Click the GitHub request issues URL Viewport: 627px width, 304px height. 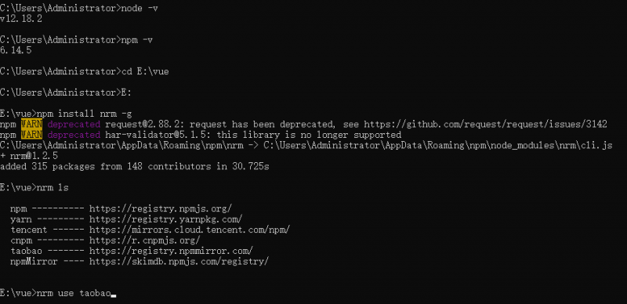tap(485, 125)
